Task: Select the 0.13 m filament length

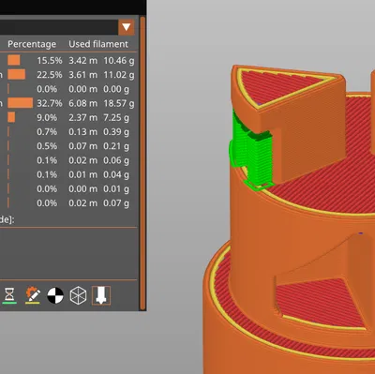Action: [82, 132]
